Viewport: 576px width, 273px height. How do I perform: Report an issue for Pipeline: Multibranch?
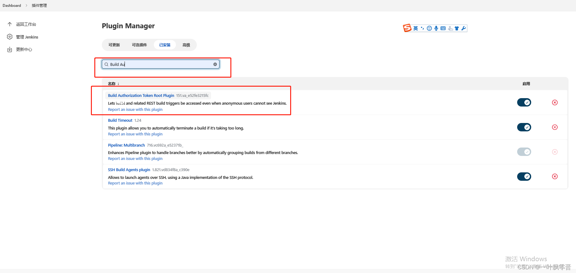[x=135, y=159]
